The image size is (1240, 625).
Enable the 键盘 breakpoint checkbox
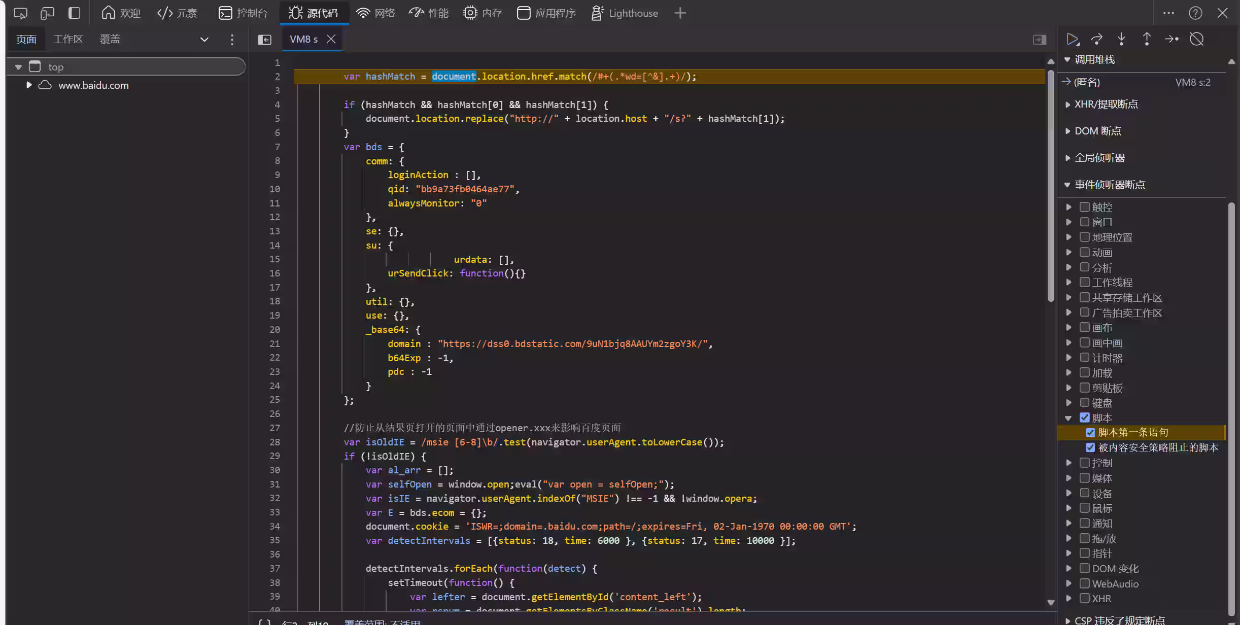(1085, 403)
